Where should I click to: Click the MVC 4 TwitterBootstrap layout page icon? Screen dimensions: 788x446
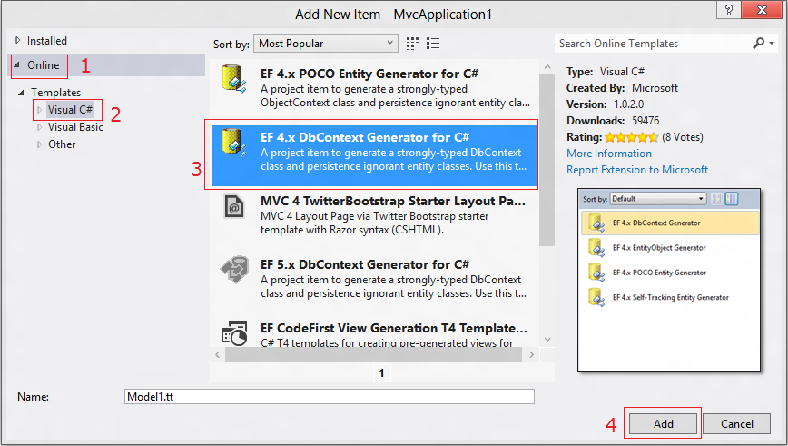coord(234,207)
